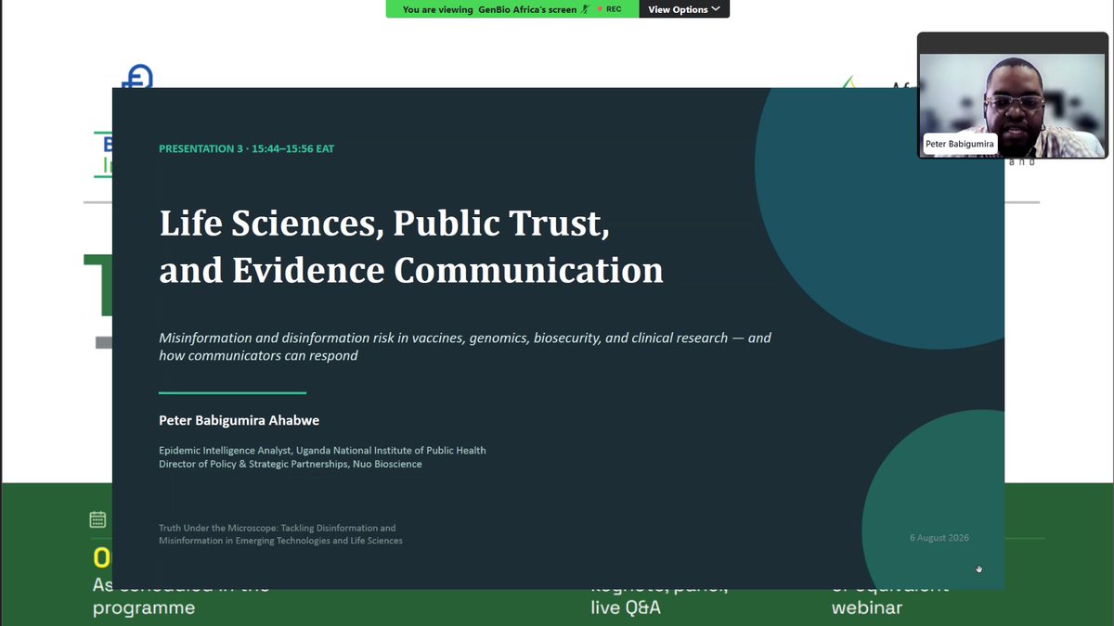The height and width of the screenshot is (626, 1114).
Task: Open the View Options dropdown
Action: pos(684,9)
